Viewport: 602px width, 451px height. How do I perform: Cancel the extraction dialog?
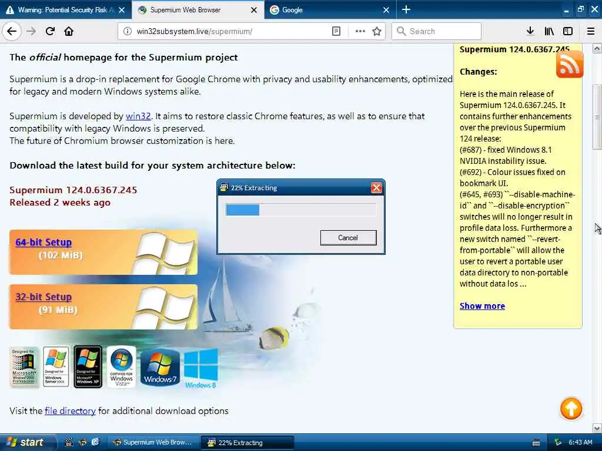tap(348, 238)
